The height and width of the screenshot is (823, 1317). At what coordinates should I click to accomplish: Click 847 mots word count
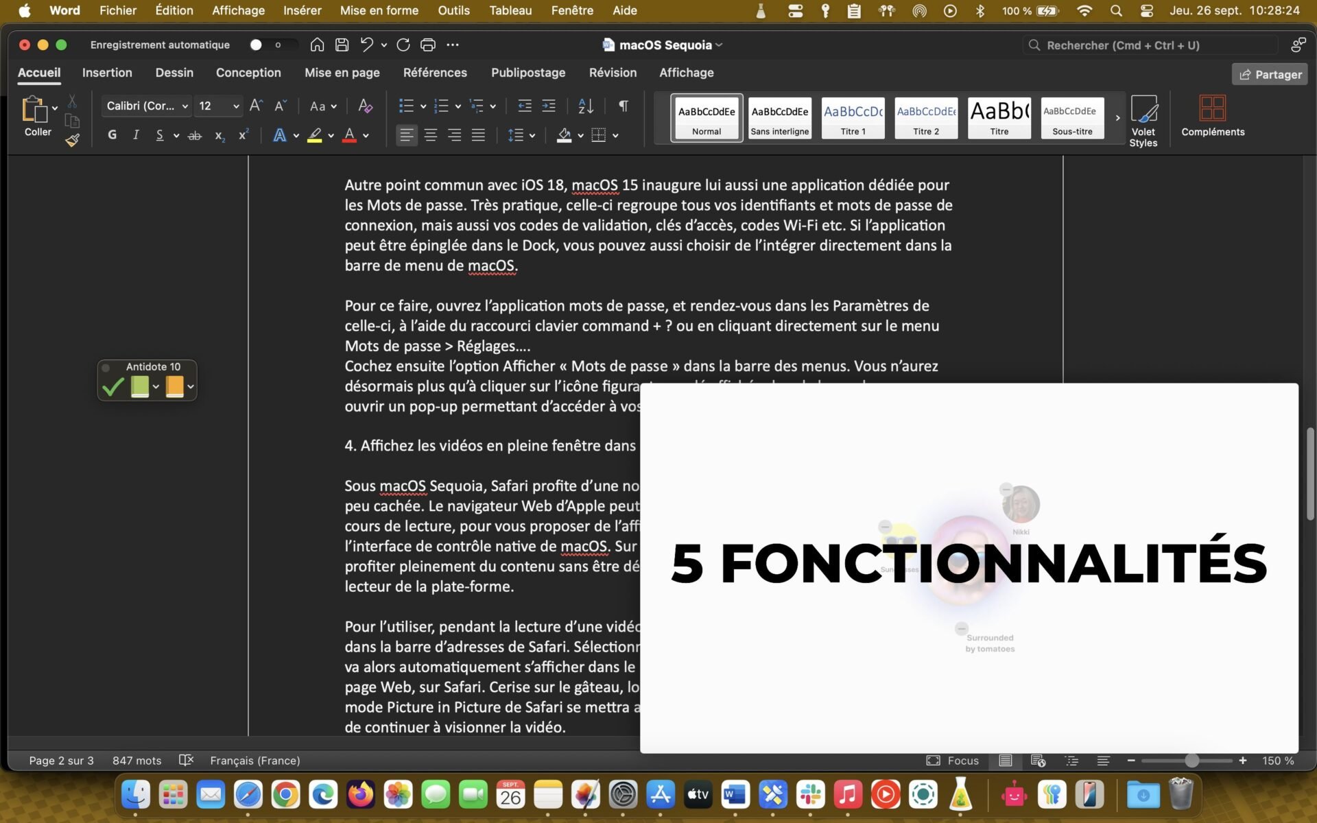[137, 761]
